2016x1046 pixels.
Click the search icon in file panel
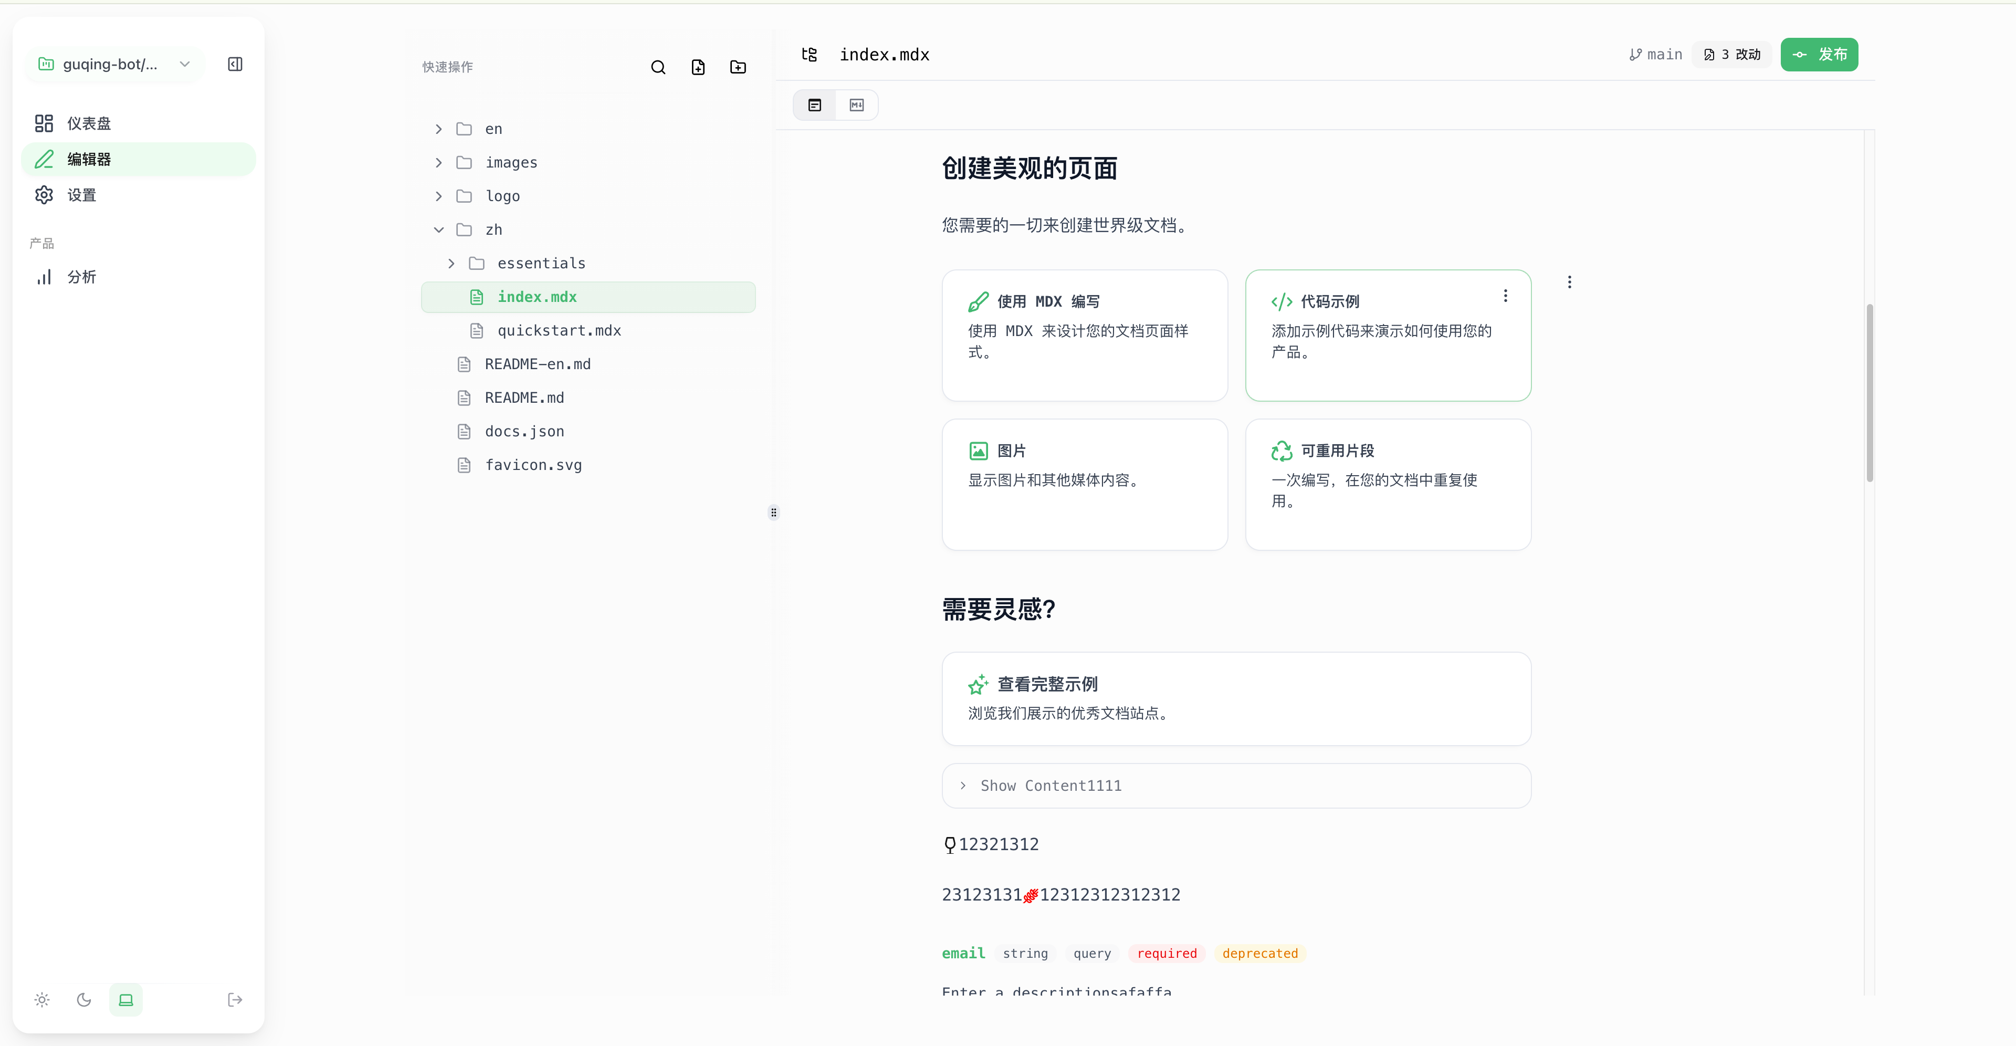tap(658, 67)
